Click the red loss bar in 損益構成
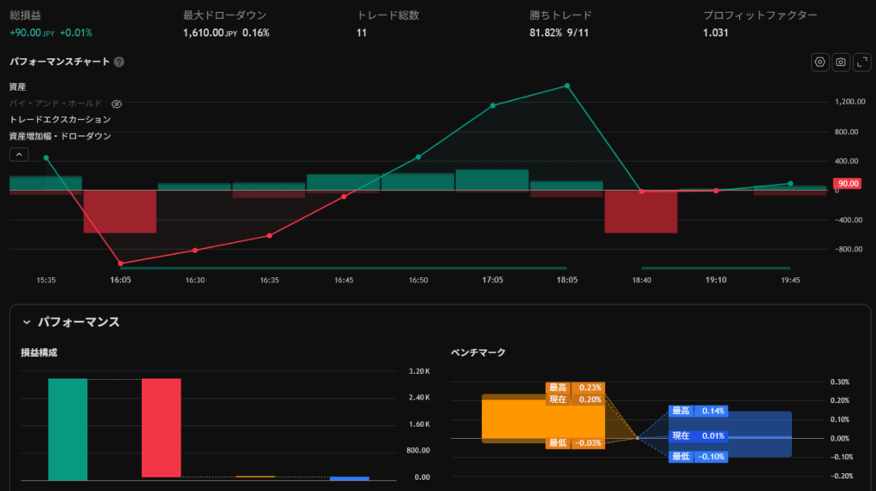Screen dimensions: 876x491 [161, 427]
